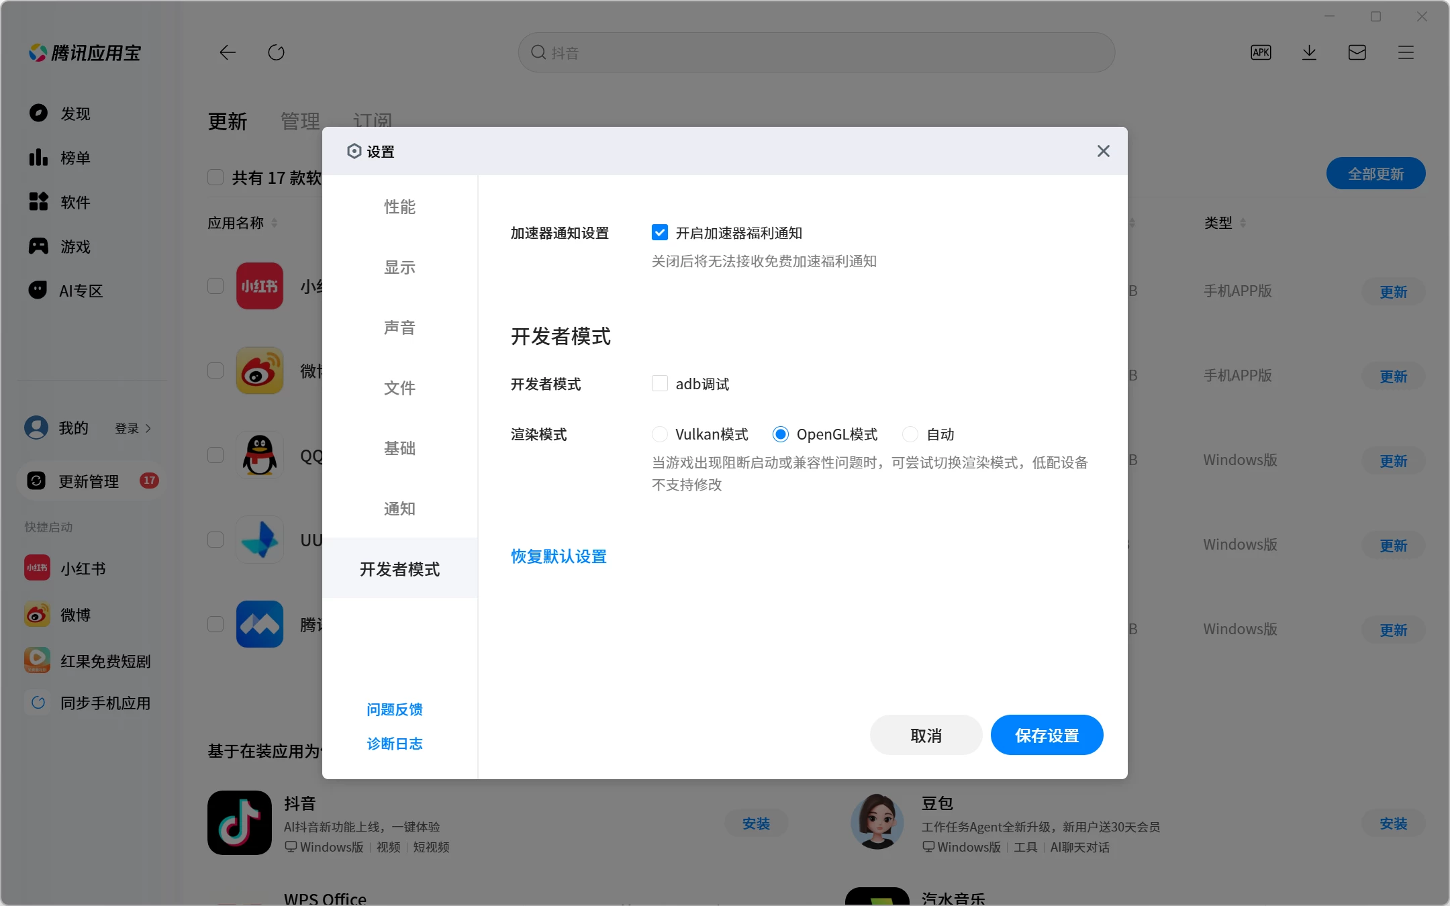Sort by 应用名称 column arrows
The height and width of the screenshot is (906, 1450).
point(274,223)
